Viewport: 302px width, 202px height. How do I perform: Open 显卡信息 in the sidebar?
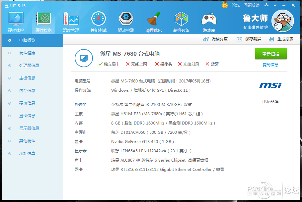pos(33,116)
